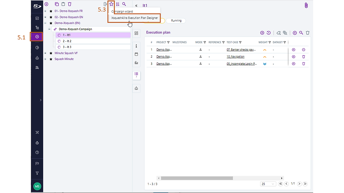
Task: Filter the DATASET column
Action: 284,42
